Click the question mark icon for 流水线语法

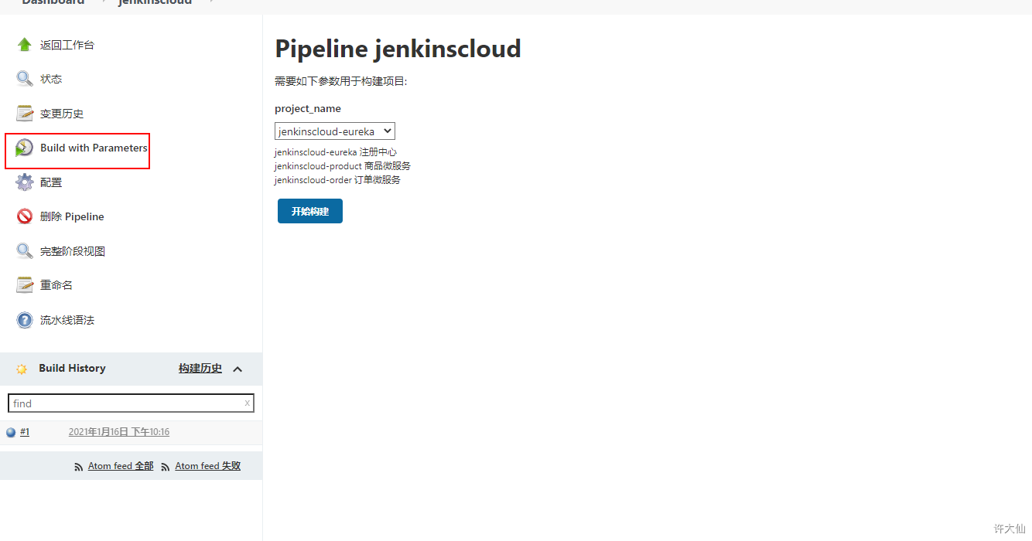25,320
